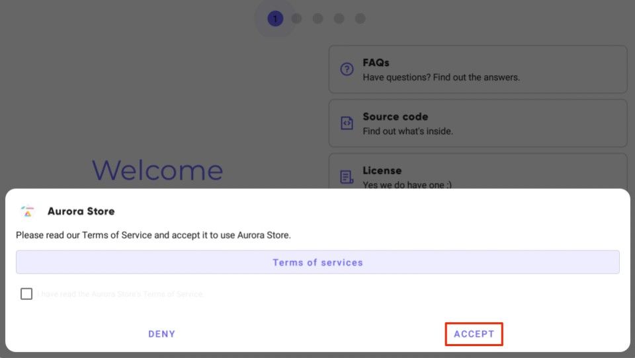Jump to the fourth step dot
The width and height of the screenshot is (635, 358).
click(339, 18)
